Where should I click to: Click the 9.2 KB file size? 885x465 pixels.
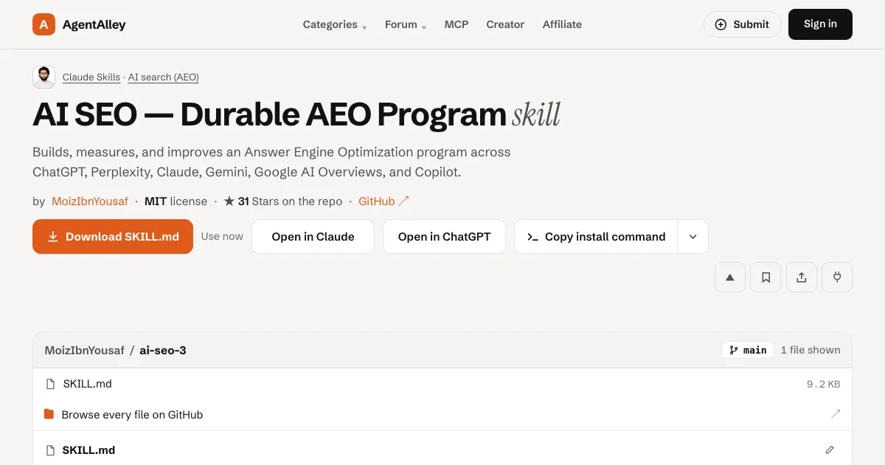[x=824, y=385]
